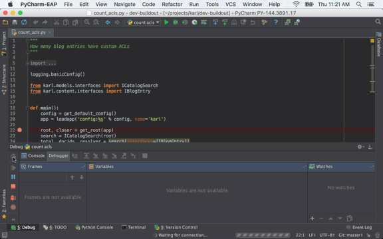
Task: Pause the program in debug sidebar
Action: [13, 177]
